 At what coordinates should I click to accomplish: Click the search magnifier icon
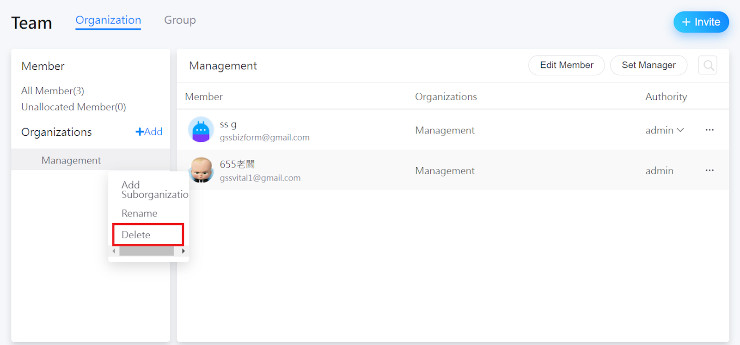point(708,66)
